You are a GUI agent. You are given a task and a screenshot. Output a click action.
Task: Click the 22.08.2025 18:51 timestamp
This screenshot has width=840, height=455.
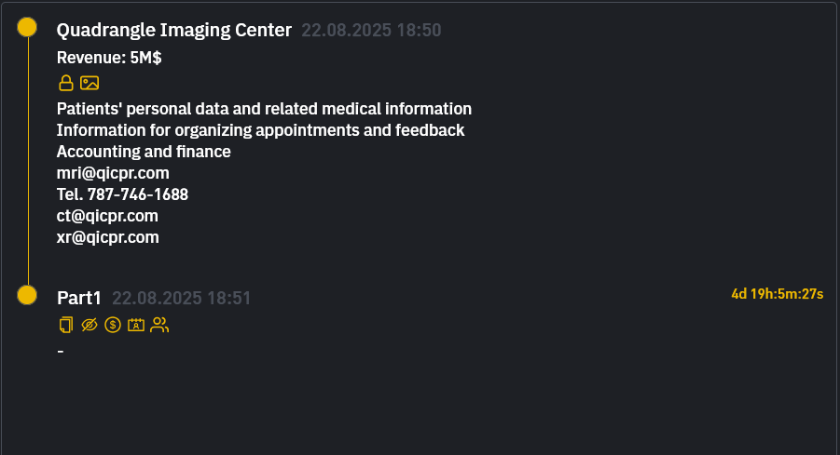pyautogui.click(x=181, y=299)
